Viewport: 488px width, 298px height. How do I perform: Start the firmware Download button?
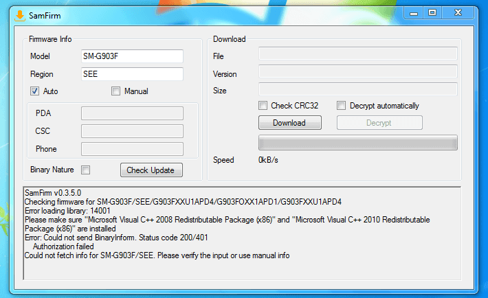pyautogui.click(x=290, y=122)
